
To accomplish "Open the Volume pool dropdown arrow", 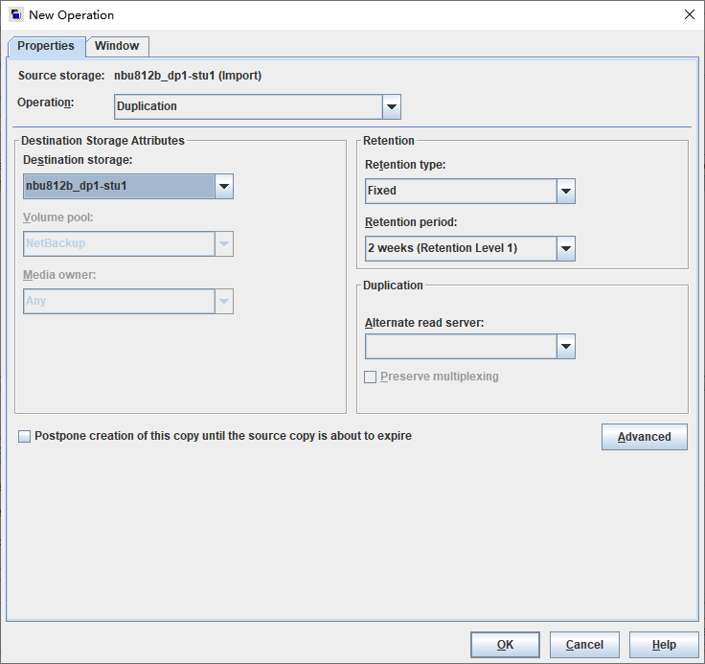I will point(224,243).
